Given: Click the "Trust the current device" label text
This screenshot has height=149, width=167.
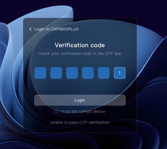Looking at the screenshot, I should (83, 111).
